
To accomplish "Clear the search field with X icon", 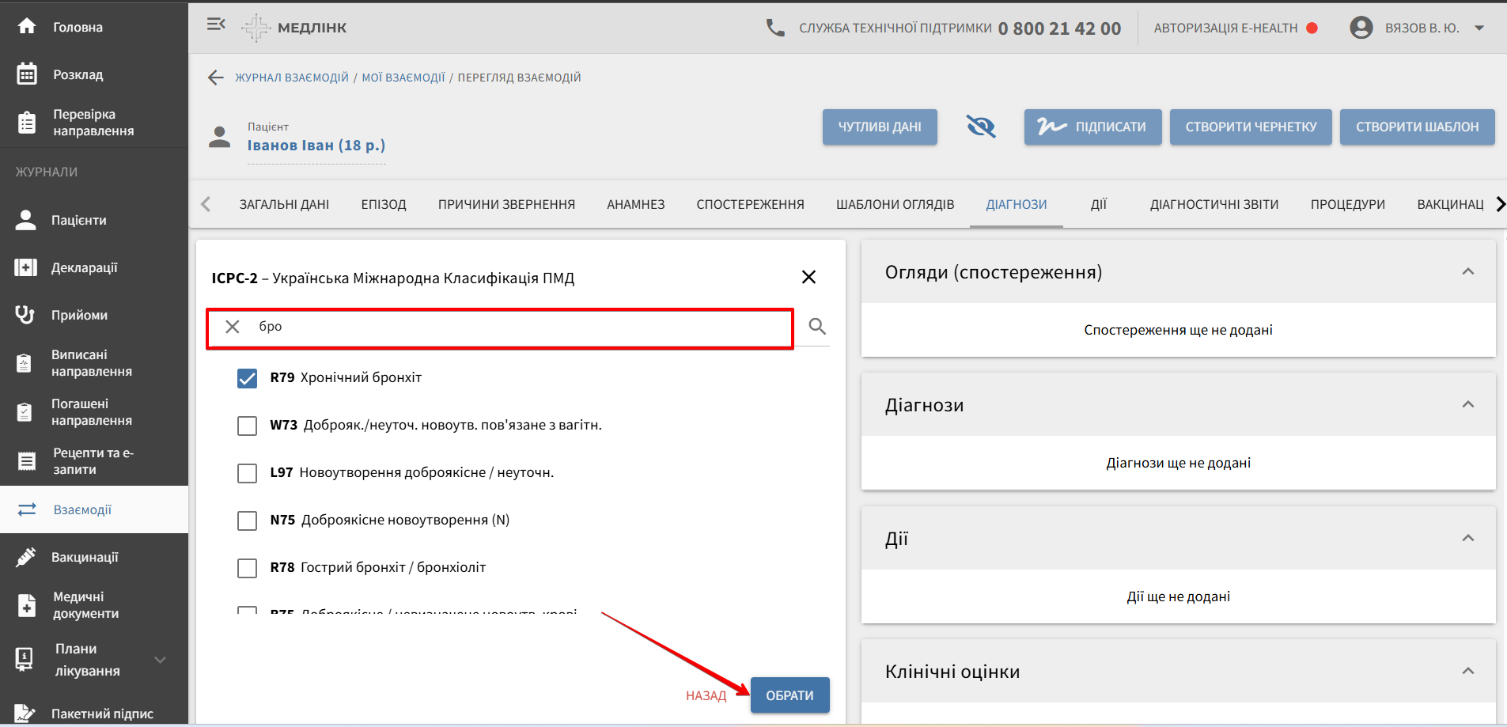I will coord(233,327).
